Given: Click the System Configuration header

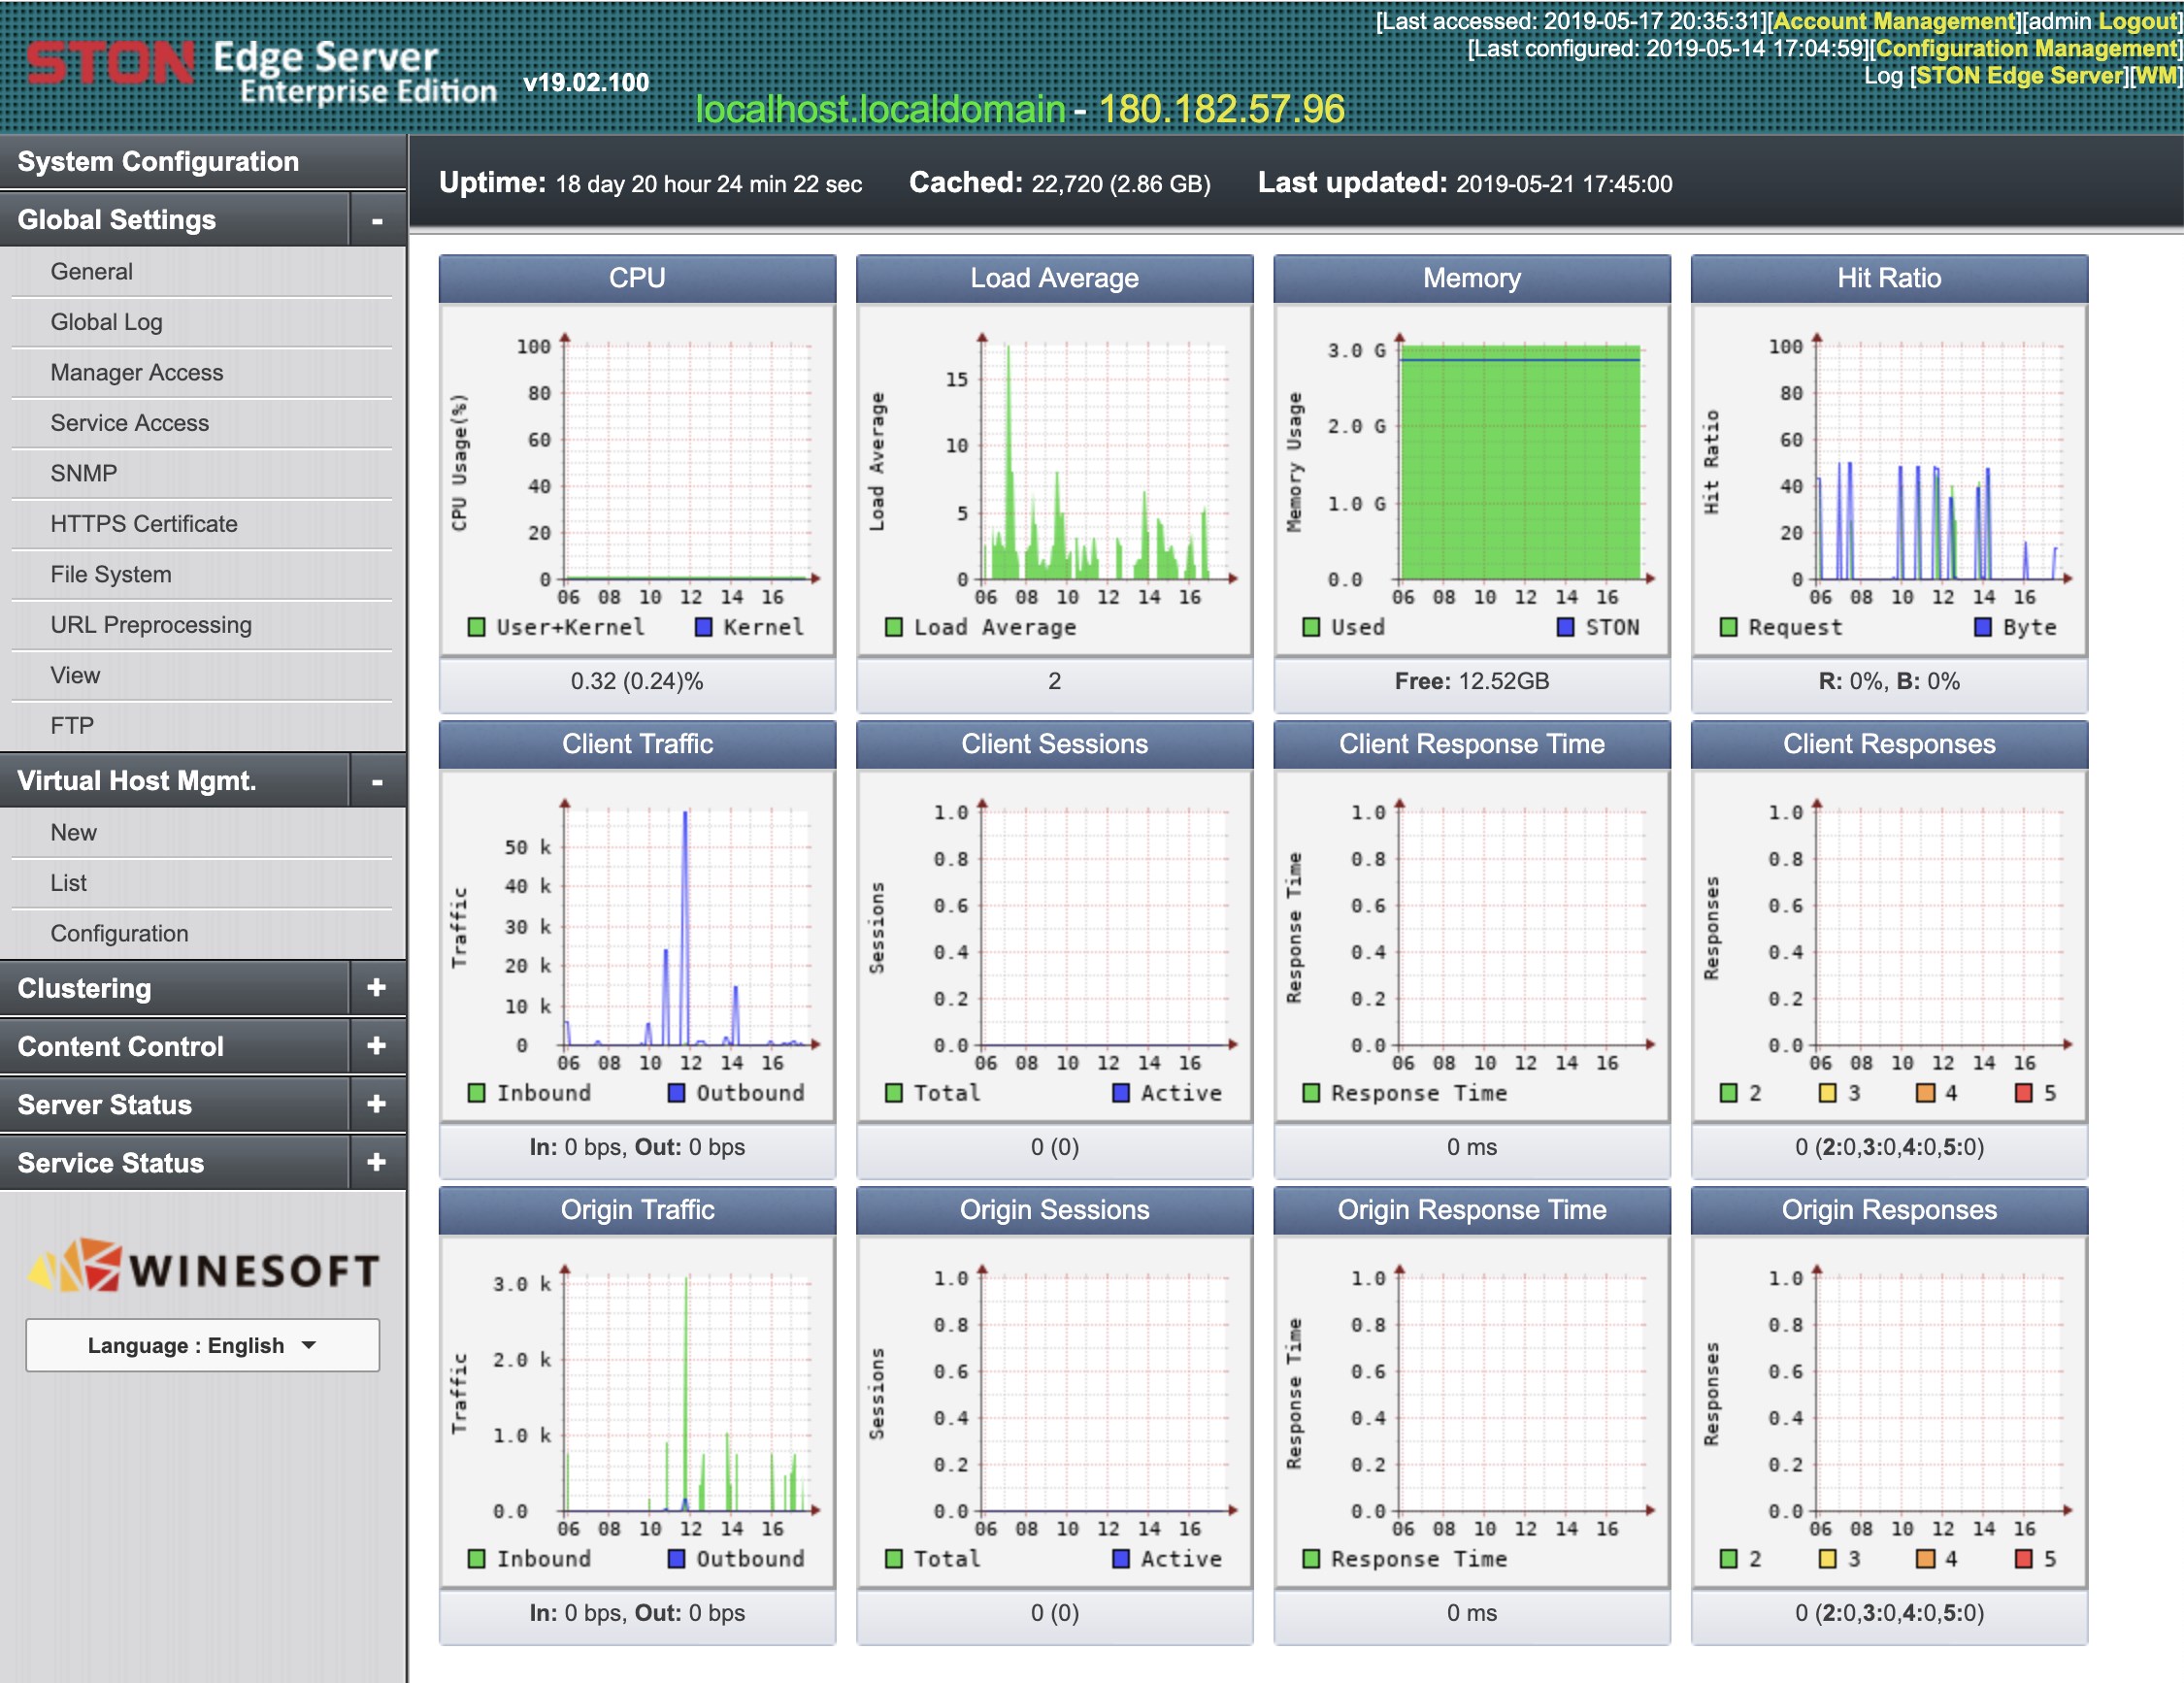Looking at the screenshot, I should click(x=203, y=162).
